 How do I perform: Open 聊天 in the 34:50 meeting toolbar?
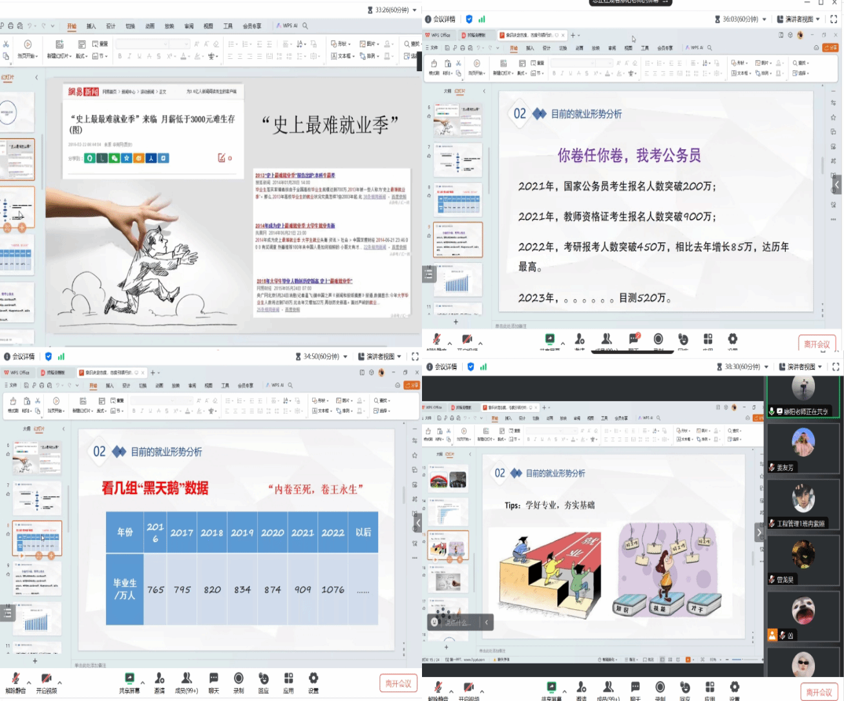pyautogui.click(x=213, y=678)
